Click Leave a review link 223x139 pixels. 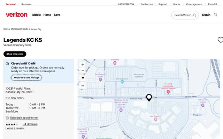pos(15,128)
